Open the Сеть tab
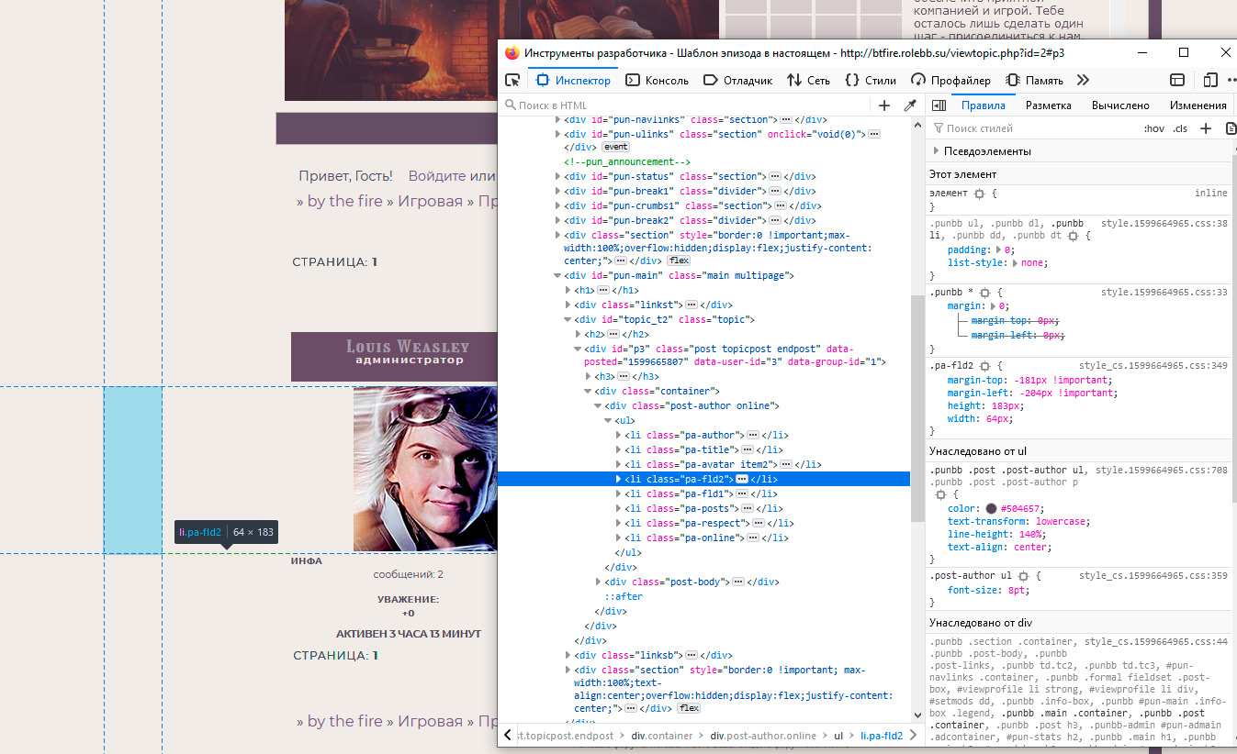The height and width of the screenshot is (754, 1237). pos(808,80)
